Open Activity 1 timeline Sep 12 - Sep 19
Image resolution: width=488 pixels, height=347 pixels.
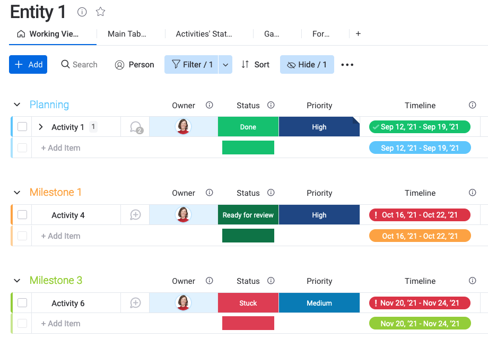(x=420, y=127)
